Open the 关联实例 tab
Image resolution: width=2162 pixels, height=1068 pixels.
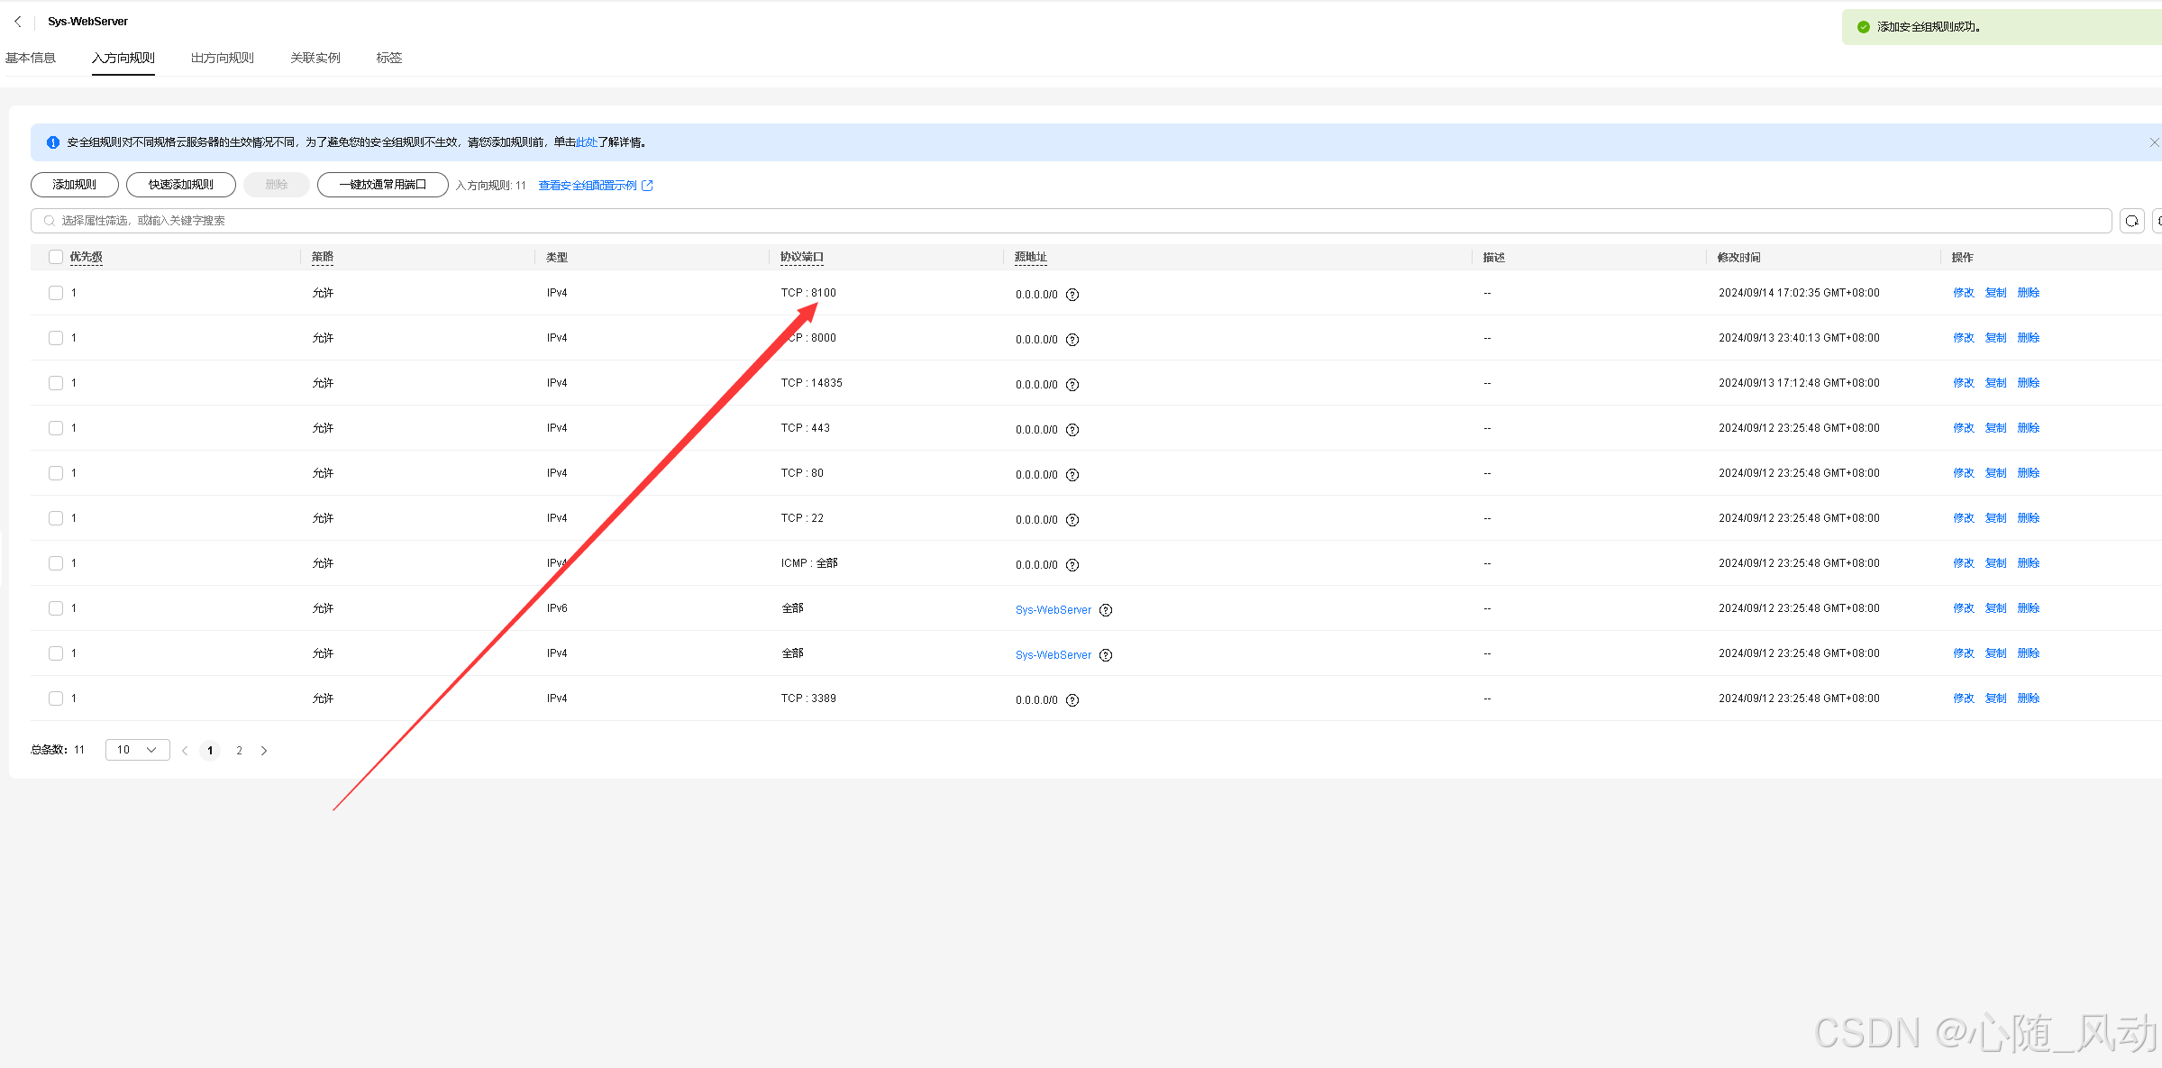point(315,58)
